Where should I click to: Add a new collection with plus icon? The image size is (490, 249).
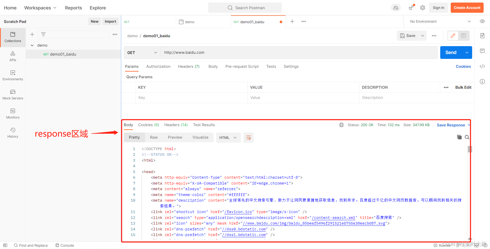tap(32, 34)
